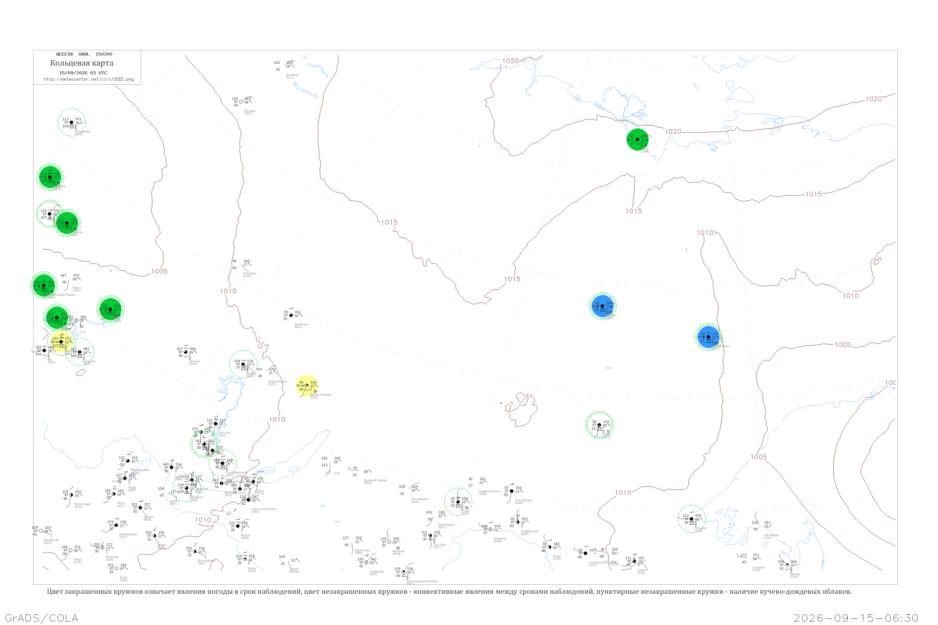Click the green-filled circle near the 1020 isobar

[637, 139]
